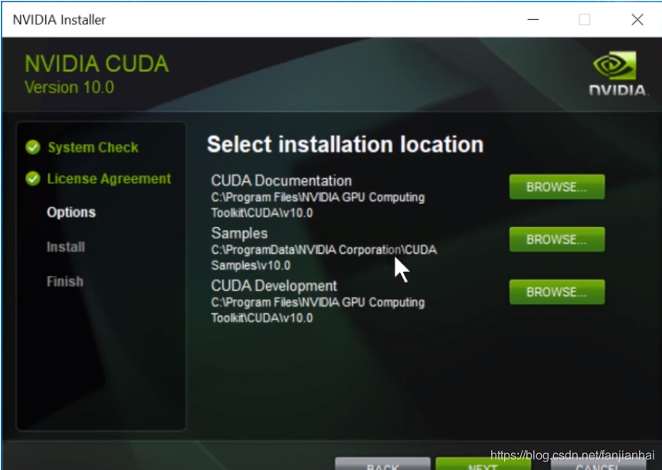
Task: Minimize the NVIDIA Installer window
Action: click(533, 19)
